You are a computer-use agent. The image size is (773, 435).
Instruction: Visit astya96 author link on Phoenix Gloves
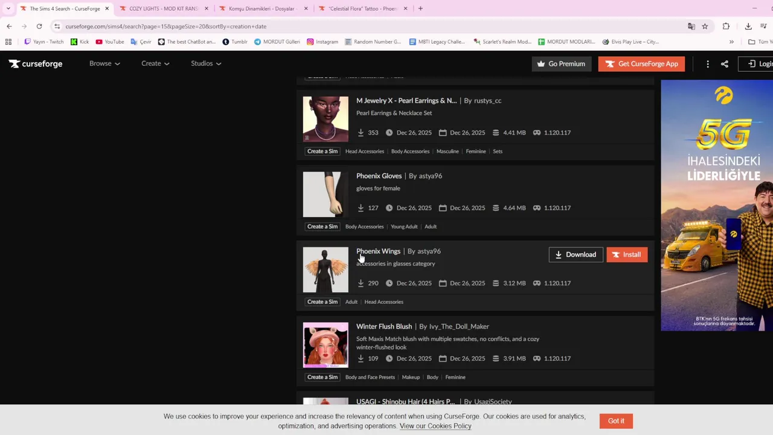click(430, 176)
